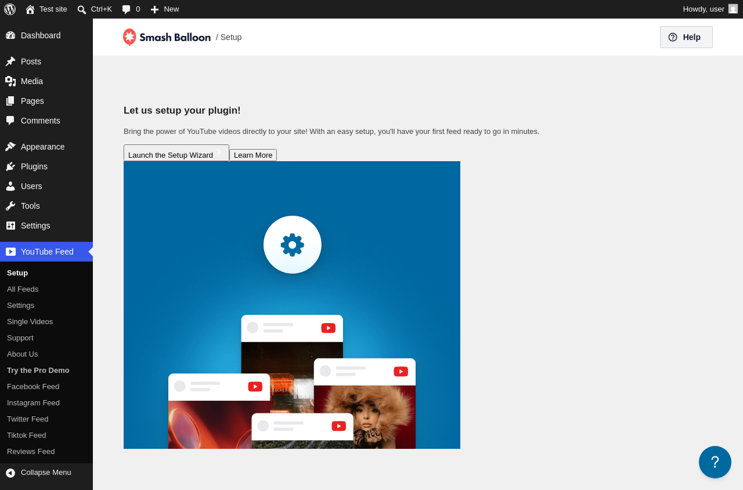
Task: Open Instagram Feed submenu link
Action: (46, 403)
